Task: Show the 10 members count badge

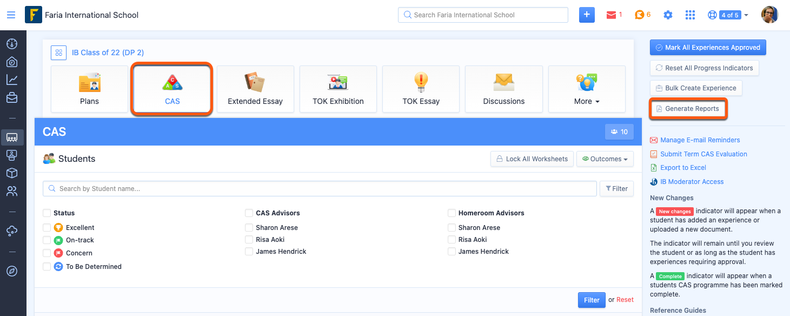Action: [x=619, y=131]
